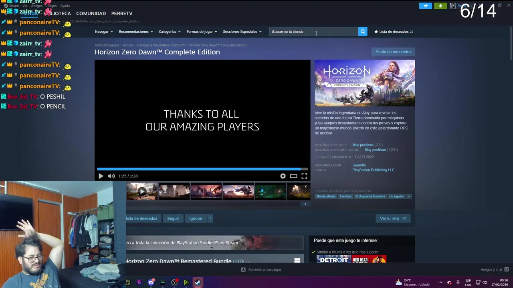Open video settings gear in the player

283,176
